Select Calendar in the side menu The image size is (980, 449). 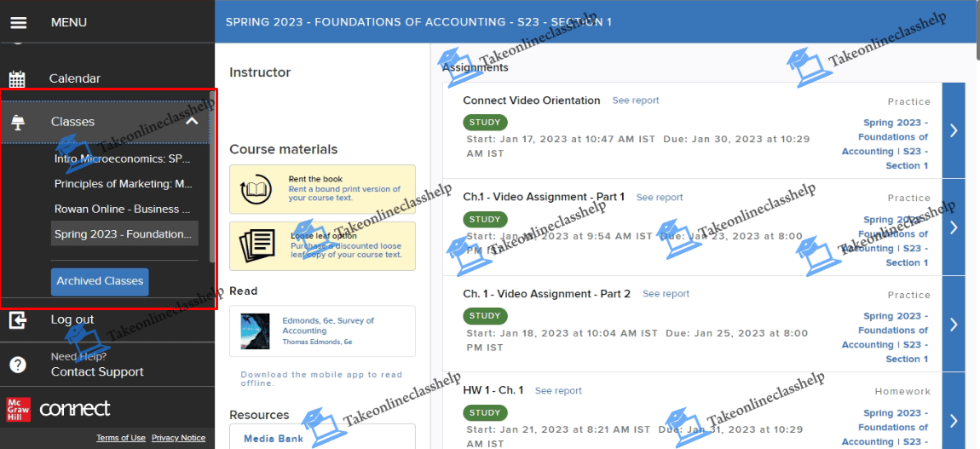coord(74,78)
